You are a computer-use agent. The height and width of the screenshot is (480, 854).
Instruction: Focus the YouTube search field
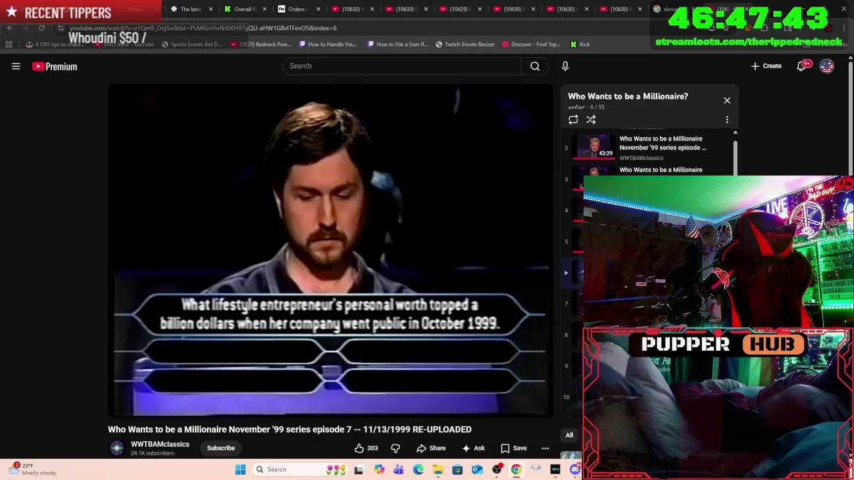point(402,66)
